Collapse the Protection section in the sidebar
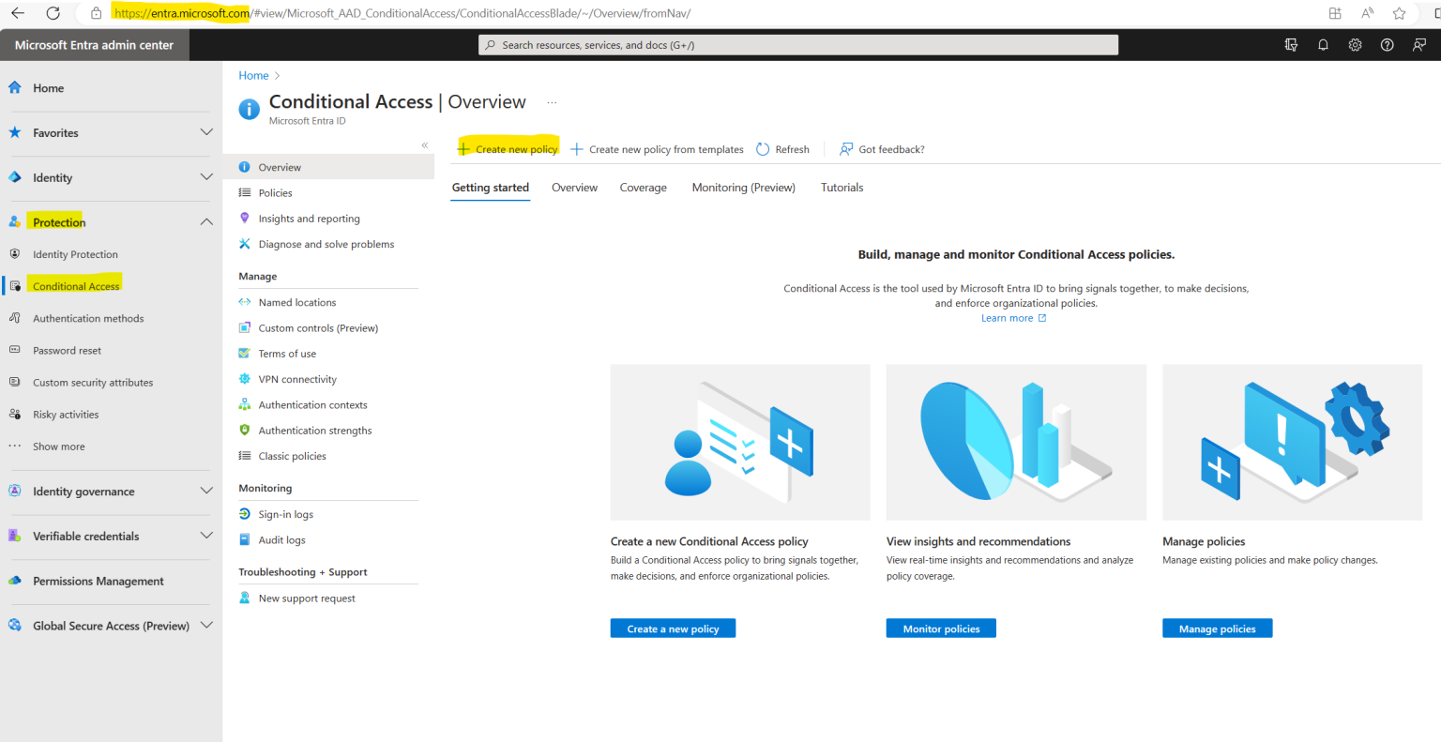 (206, 221)
